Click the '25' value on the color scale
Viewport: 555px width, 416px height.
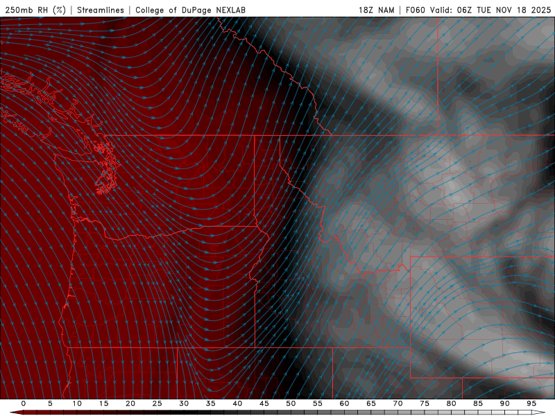157,404
